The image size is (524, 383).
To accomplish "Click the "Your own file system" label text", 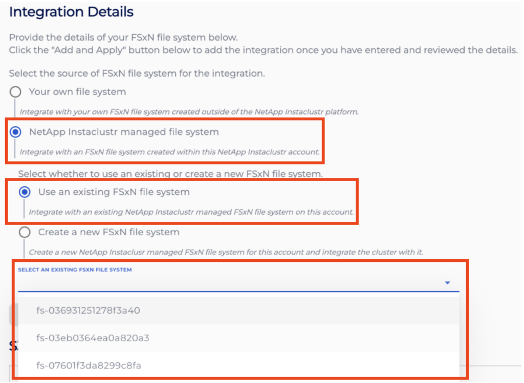I will click(x=77, y=92).
